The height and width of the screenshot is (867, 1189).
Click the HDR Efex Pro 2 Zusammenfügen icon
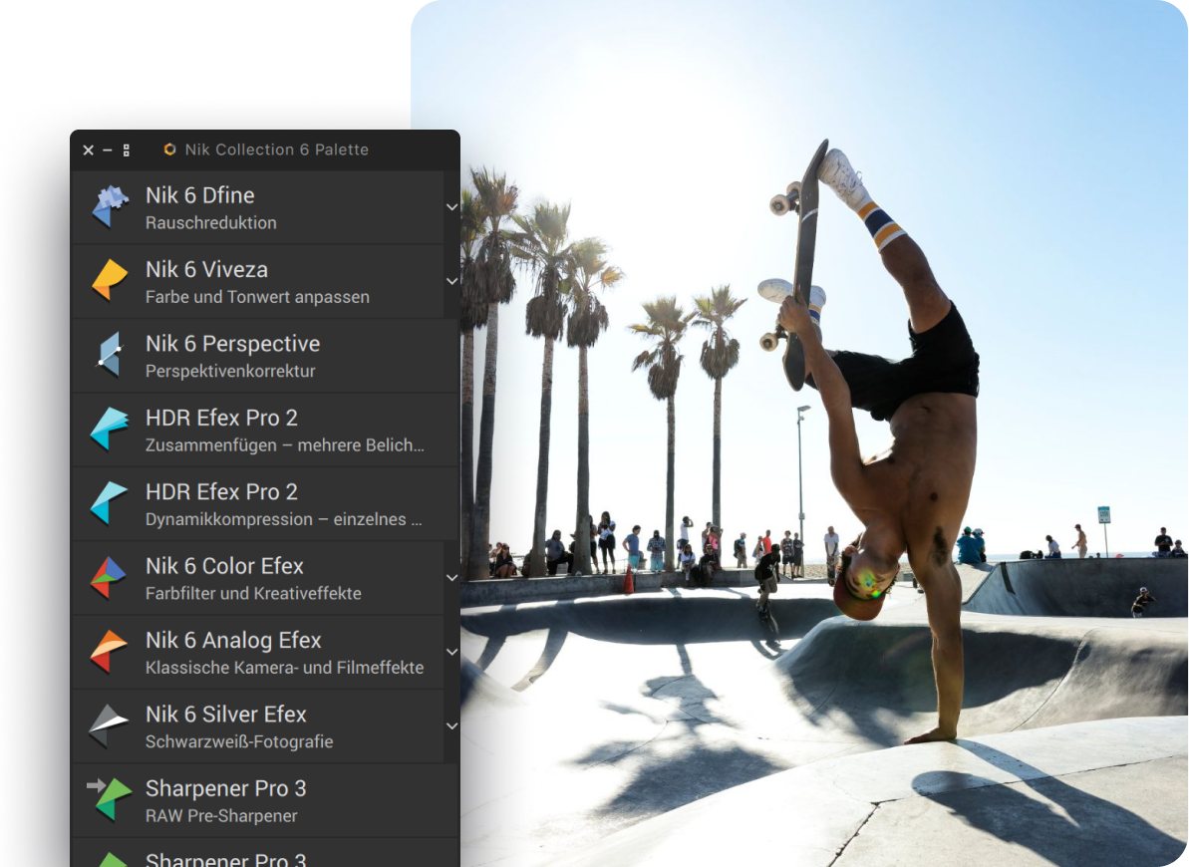(x=110, y=429)
